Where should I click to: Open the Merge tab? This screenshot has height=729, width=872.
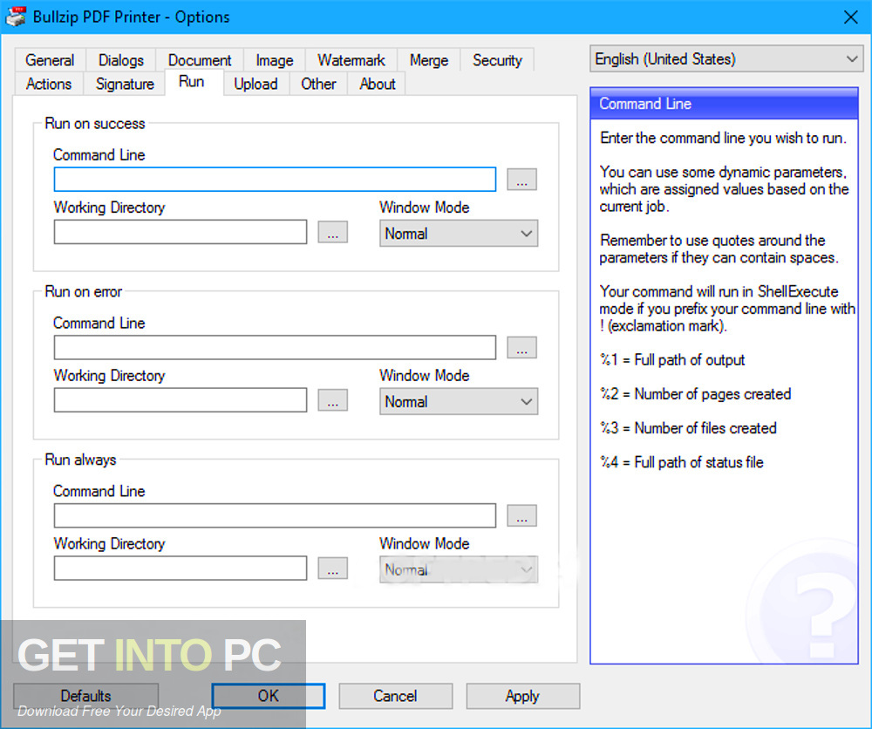[x=429, y=60]
